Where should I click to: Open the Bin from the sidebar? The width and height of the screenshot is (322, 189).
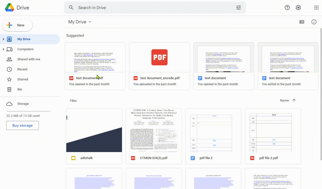coord(20,89)
